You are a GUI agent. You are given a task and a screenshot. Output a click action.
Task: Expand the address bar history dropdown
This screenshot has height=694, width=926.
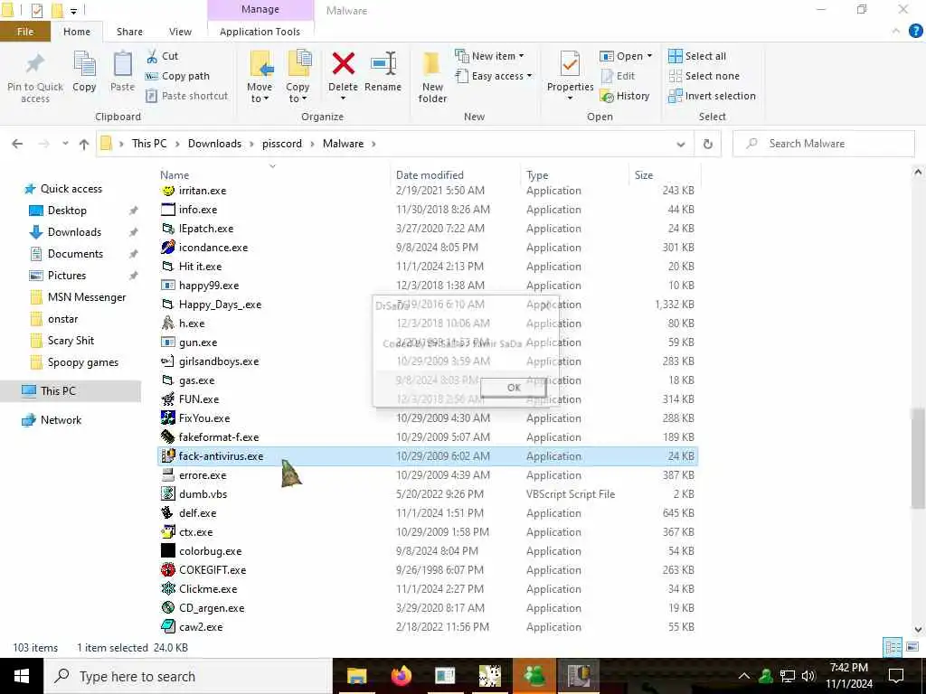pyautogui.click(x=680, y=144)
